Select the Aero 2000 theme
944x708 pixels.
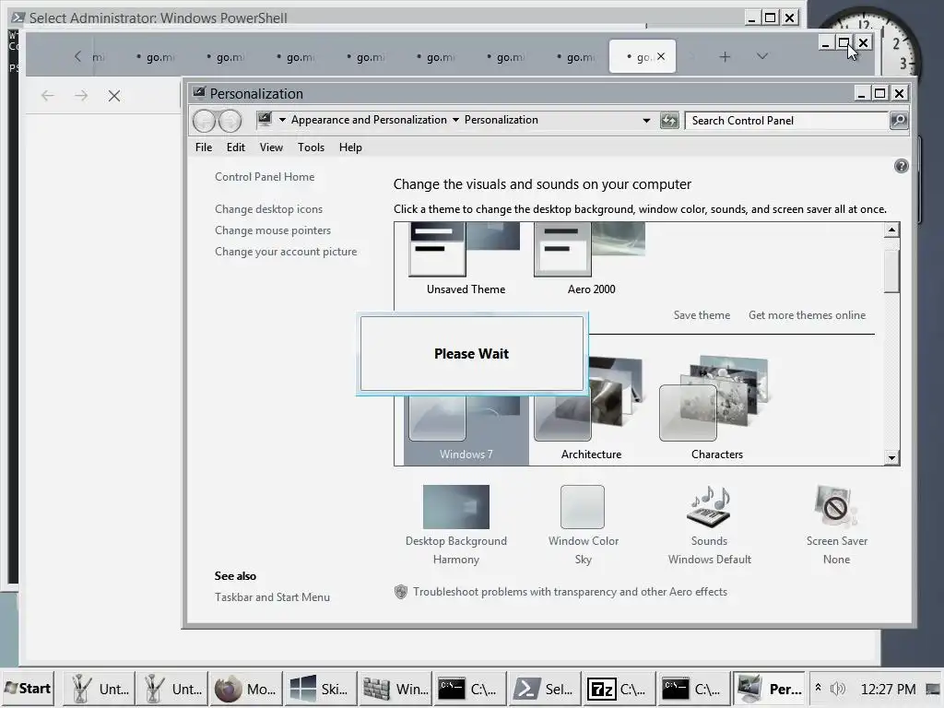coord(591,259)
